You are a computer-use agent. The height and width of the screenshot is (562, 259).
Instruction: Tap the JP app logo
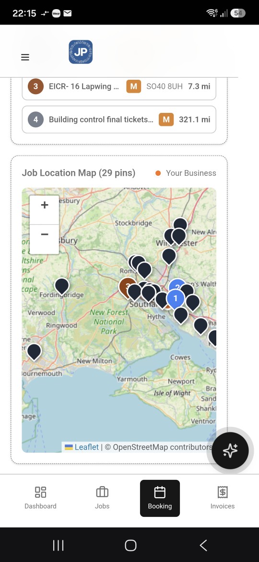point(81,52)
